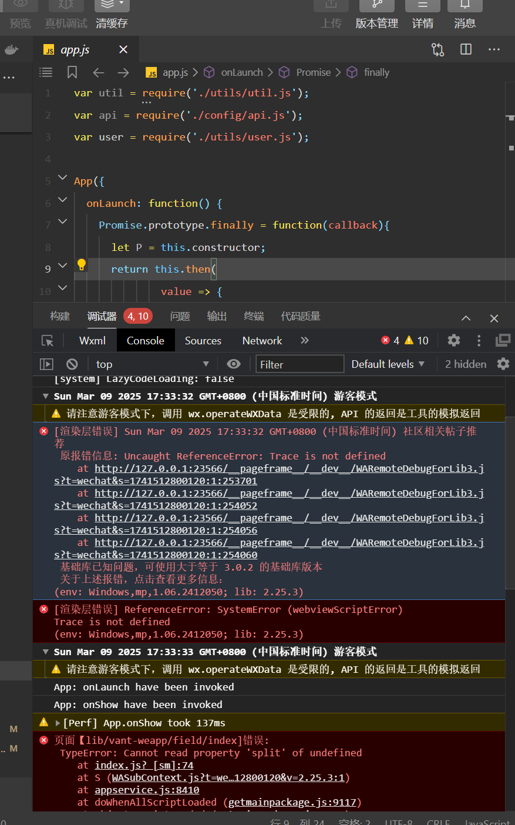
Task: Close the debugger panel
Action: pyautogui.click(x=494, y=318)
